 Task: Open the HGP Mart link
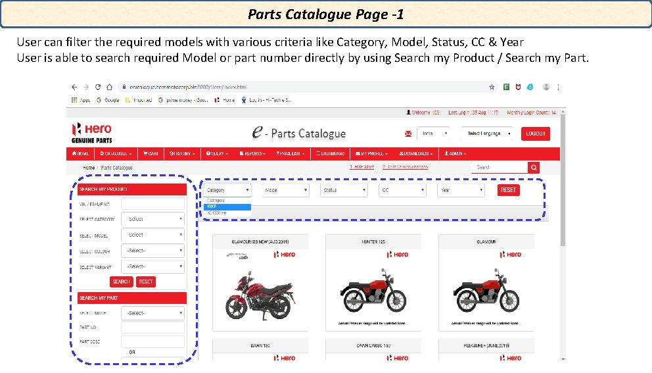click(x=361, y=167)
